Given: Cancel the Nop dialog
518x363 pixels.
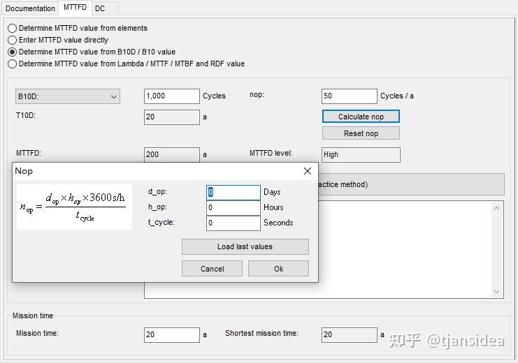Looking at the screenshot, I should click(212, 269).
